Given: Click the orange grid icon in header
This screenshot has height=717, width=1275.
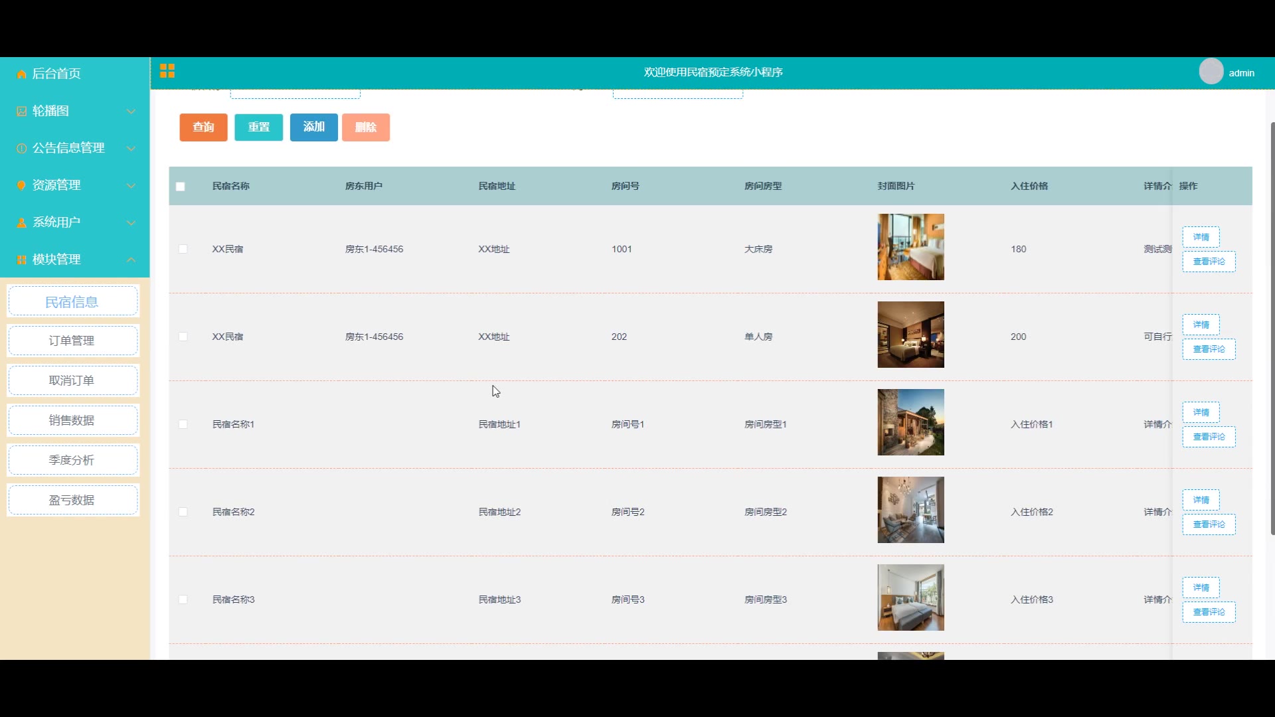Looking at the screenshot, I should tap(167, 71).
